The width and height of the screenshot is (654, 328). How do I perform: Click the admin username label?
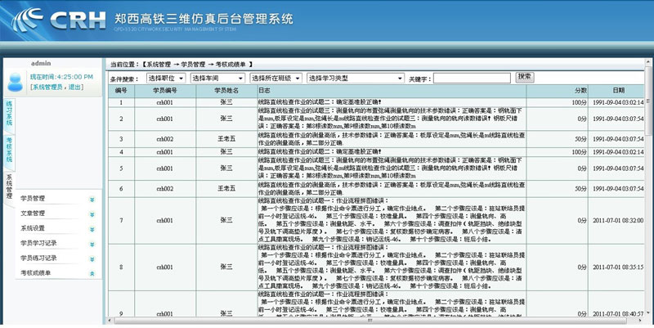pos(41,64)
